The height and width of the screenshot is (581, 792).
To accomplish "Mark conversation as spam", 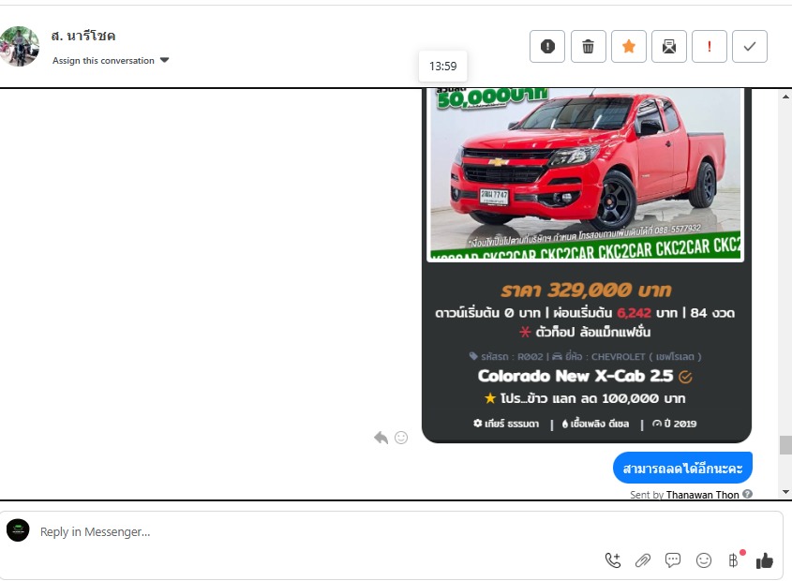I will [547, 47].
